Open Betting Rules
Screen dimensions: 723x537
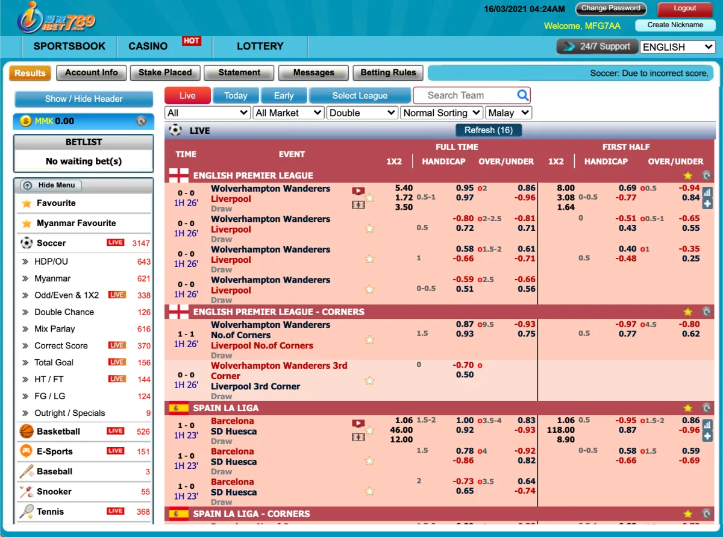[x=388, y=73]
